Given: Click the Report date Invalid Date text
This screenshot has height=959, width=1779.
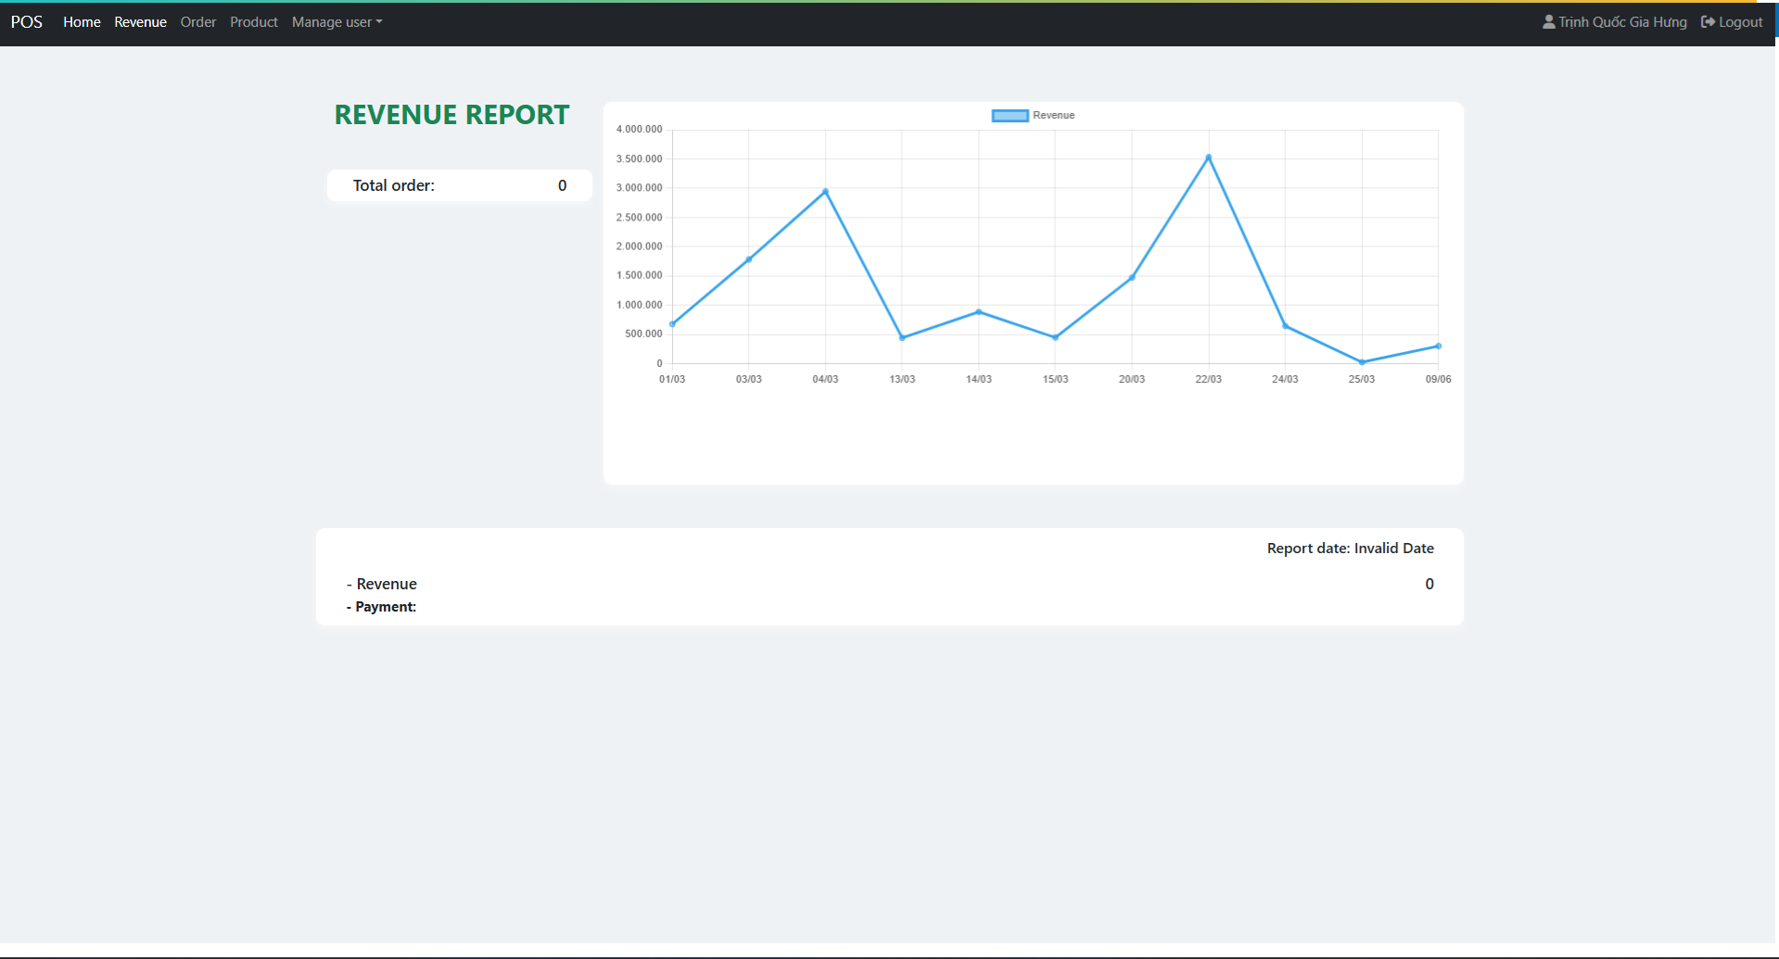Looking at the screenshot, I should pyautogui.click(x=1350, y=549).
